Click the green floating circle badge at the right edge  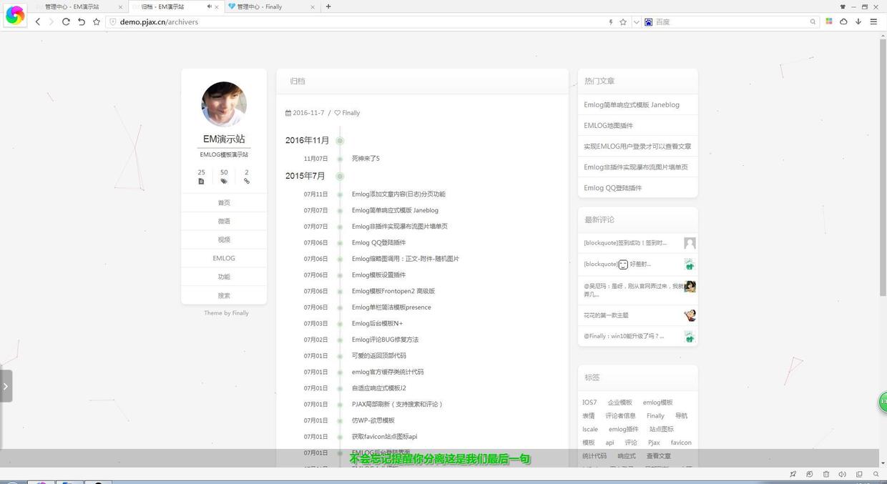click(x=883, y=402)
